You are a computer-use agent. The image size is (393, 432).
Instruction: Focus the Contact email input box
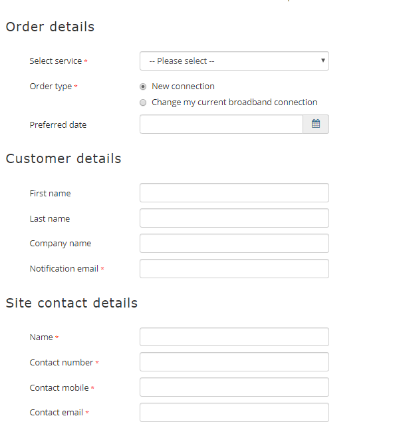[234, 413]
